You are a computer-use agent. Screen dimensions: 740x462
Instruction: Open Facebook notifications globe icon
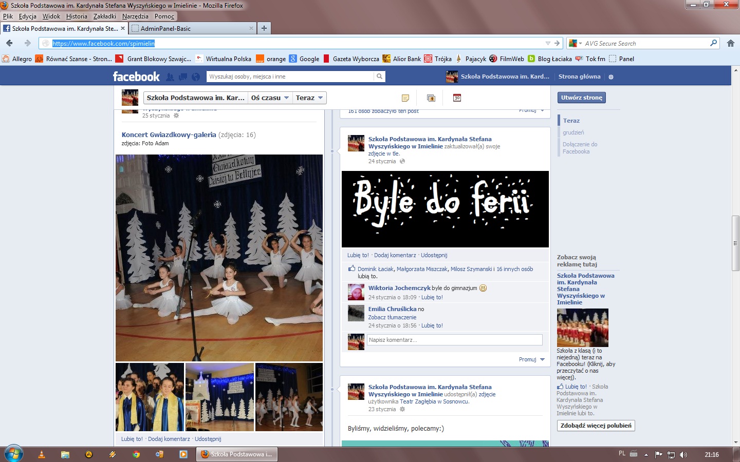[196, 77]
